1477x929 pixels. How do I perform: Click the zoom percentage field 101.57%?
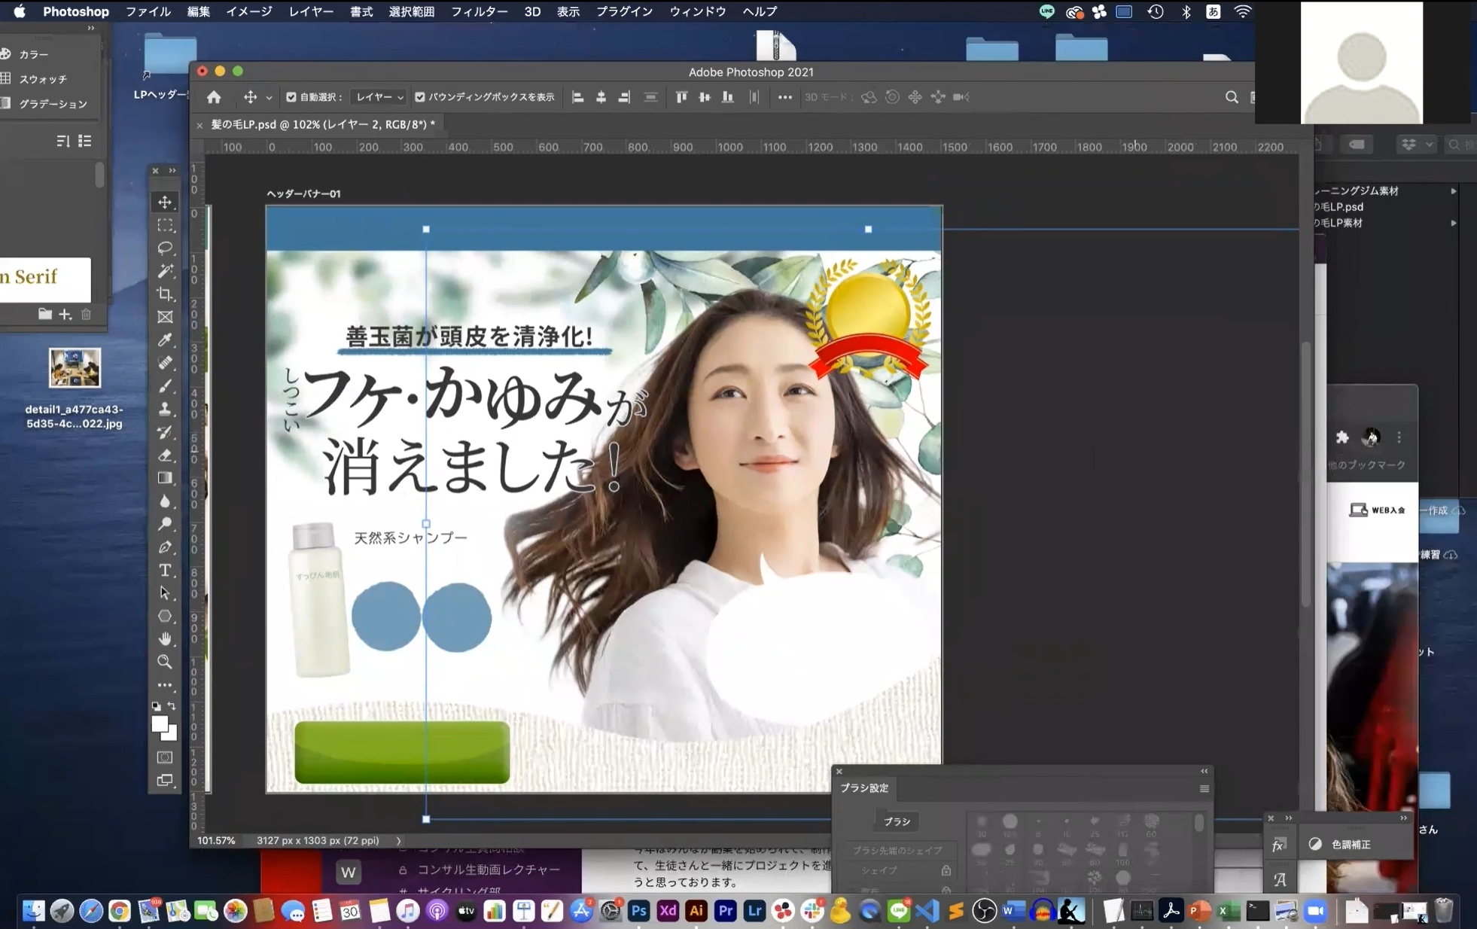pyautogui.click(x=216, y=840)
